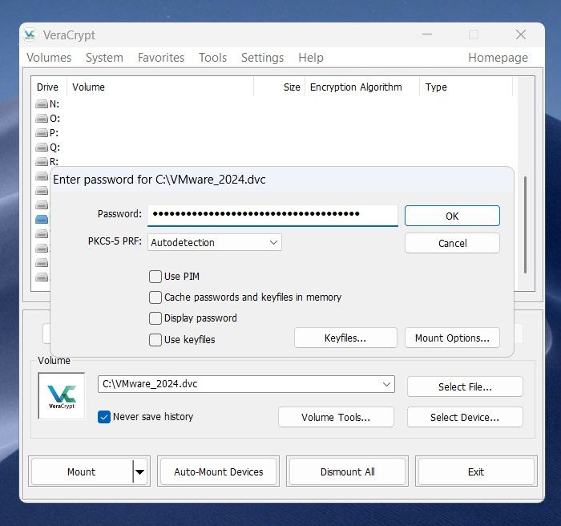The image size is (561, 526).
Task: Cancel the password dialog
Action: tap(452, 244)
